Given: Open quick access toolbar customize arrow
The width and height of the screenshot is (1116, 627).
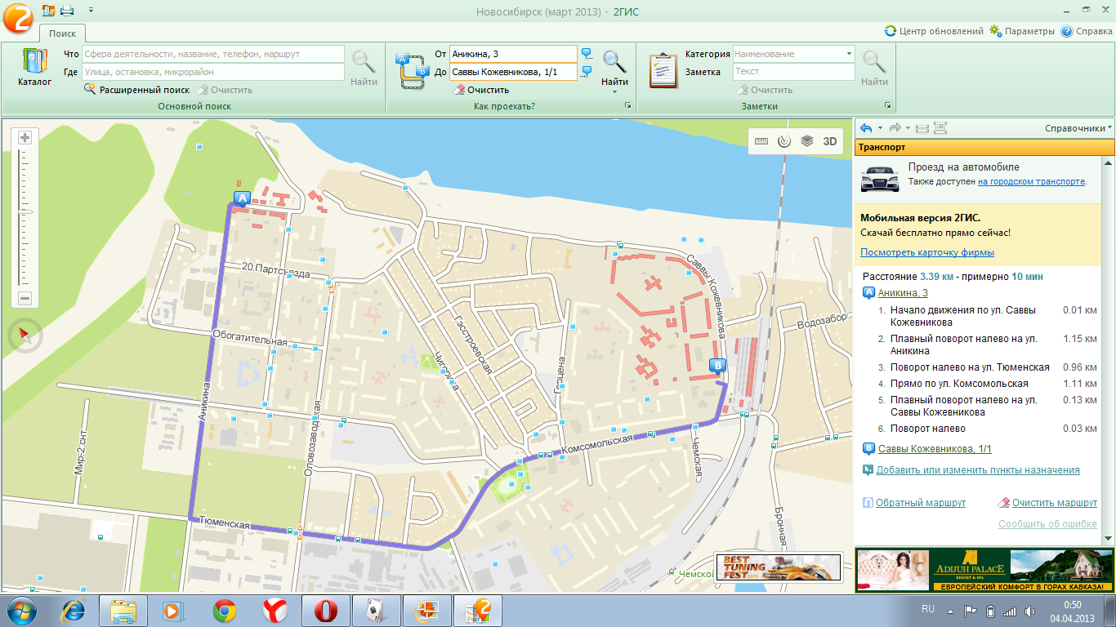Looking at the screenshot, I should pyautogui.click(x=90, y=10).
